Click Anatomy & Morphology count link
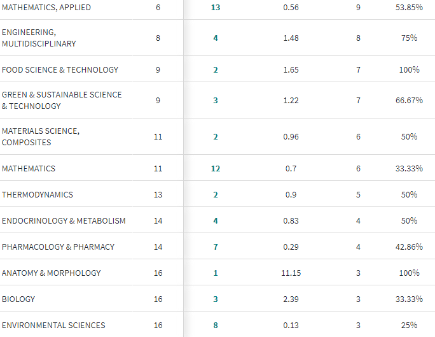The image size is (435, 337). click(215, 273)
